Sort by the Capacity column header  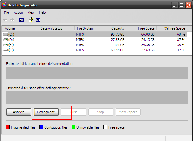(114, 28)
